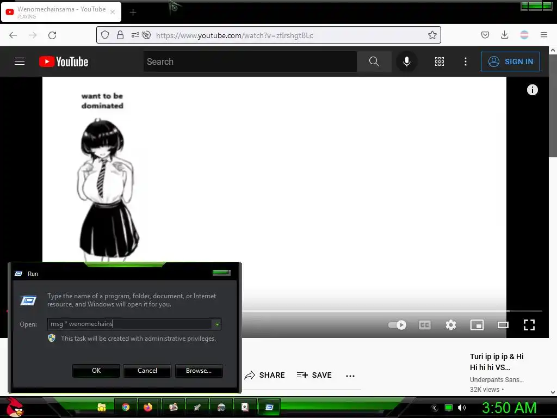The image size is (557, 418).
Task: Launch Chrome from the taskbar
Action: 126,407
